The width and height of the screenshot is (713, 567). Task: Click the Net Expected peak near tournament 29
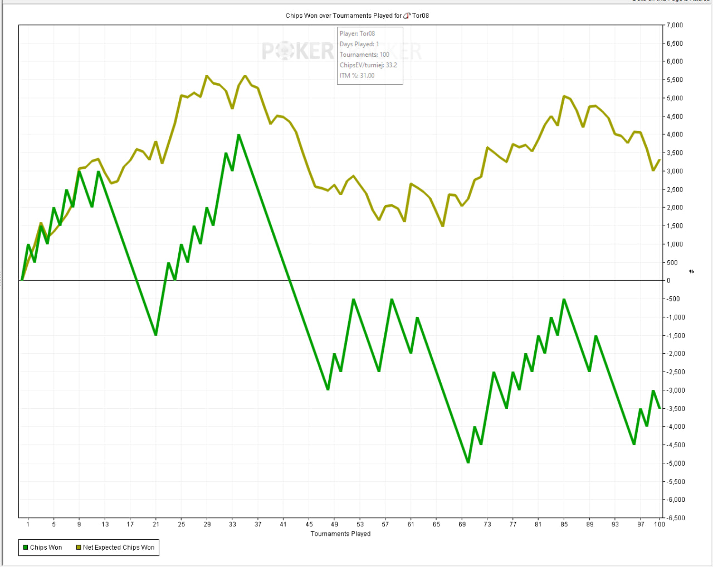point(207,76)
